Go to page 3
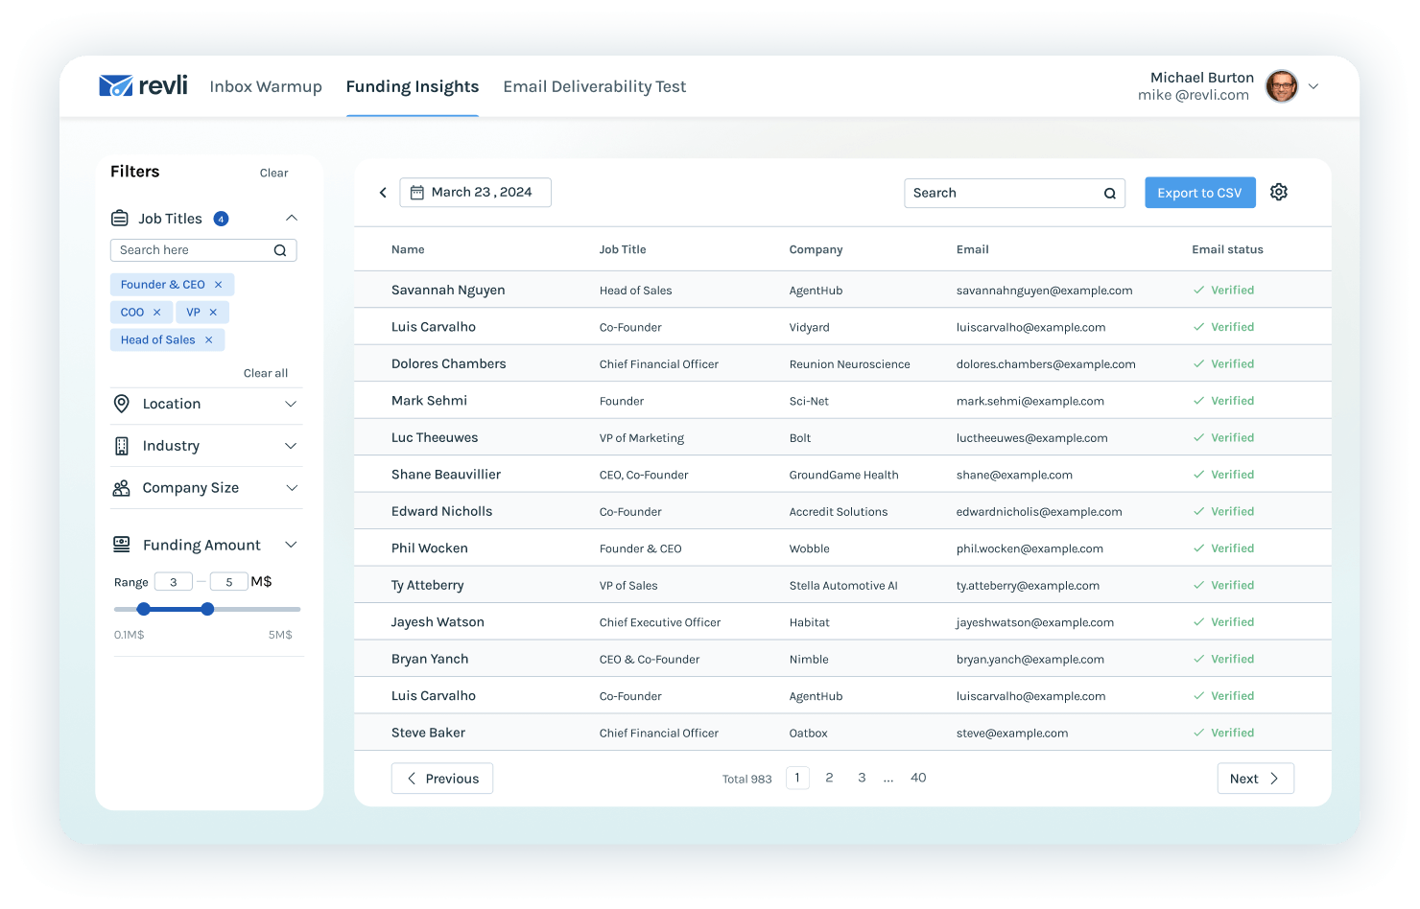 (862, 778)
